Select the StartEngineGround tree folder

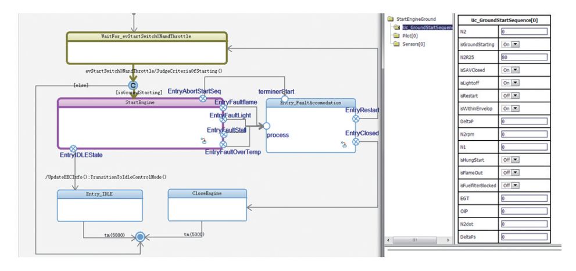click(416, 19)
